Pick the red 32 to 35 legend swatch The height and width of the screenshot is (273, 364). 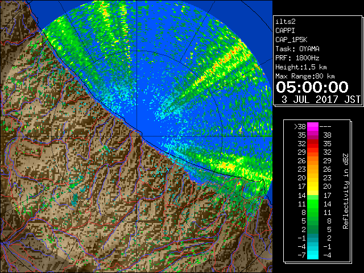(313, 144)
